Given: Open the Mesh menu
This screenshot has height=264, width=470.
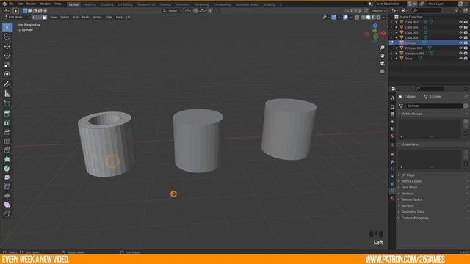Looking at the screenshot, I should pos(85,18).
